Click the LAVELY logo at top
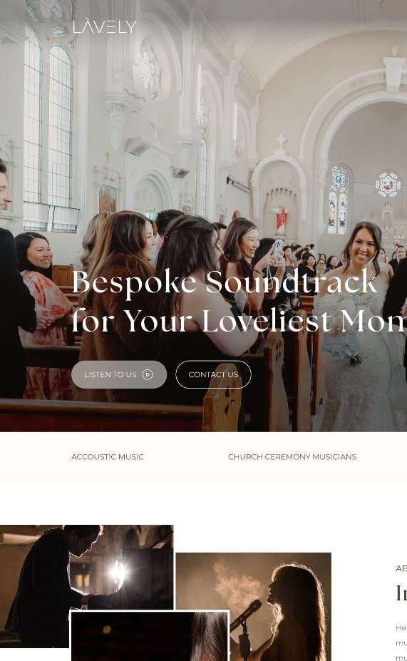 point(105,26)
